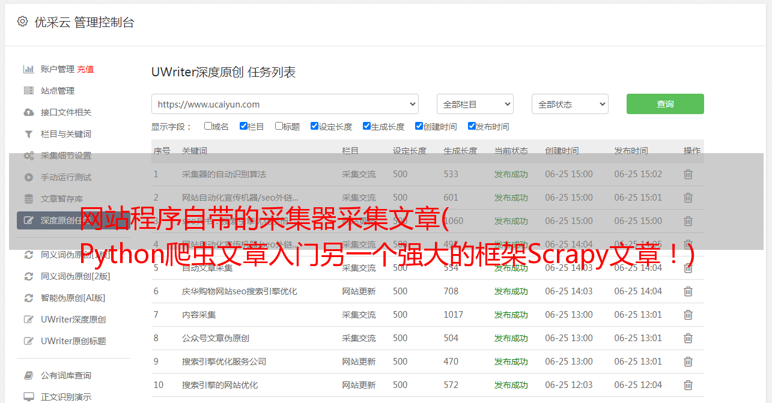The height and width of the screenshot is (403, 772).
Task: Open the 全部栏目 dropdown
Action: coord(475,104)
